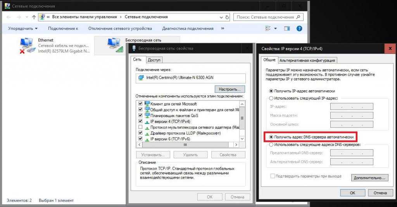This screenshot has height=207, width=397.
Task: Open help with the blue question icon
Action: tap(299, 28)
